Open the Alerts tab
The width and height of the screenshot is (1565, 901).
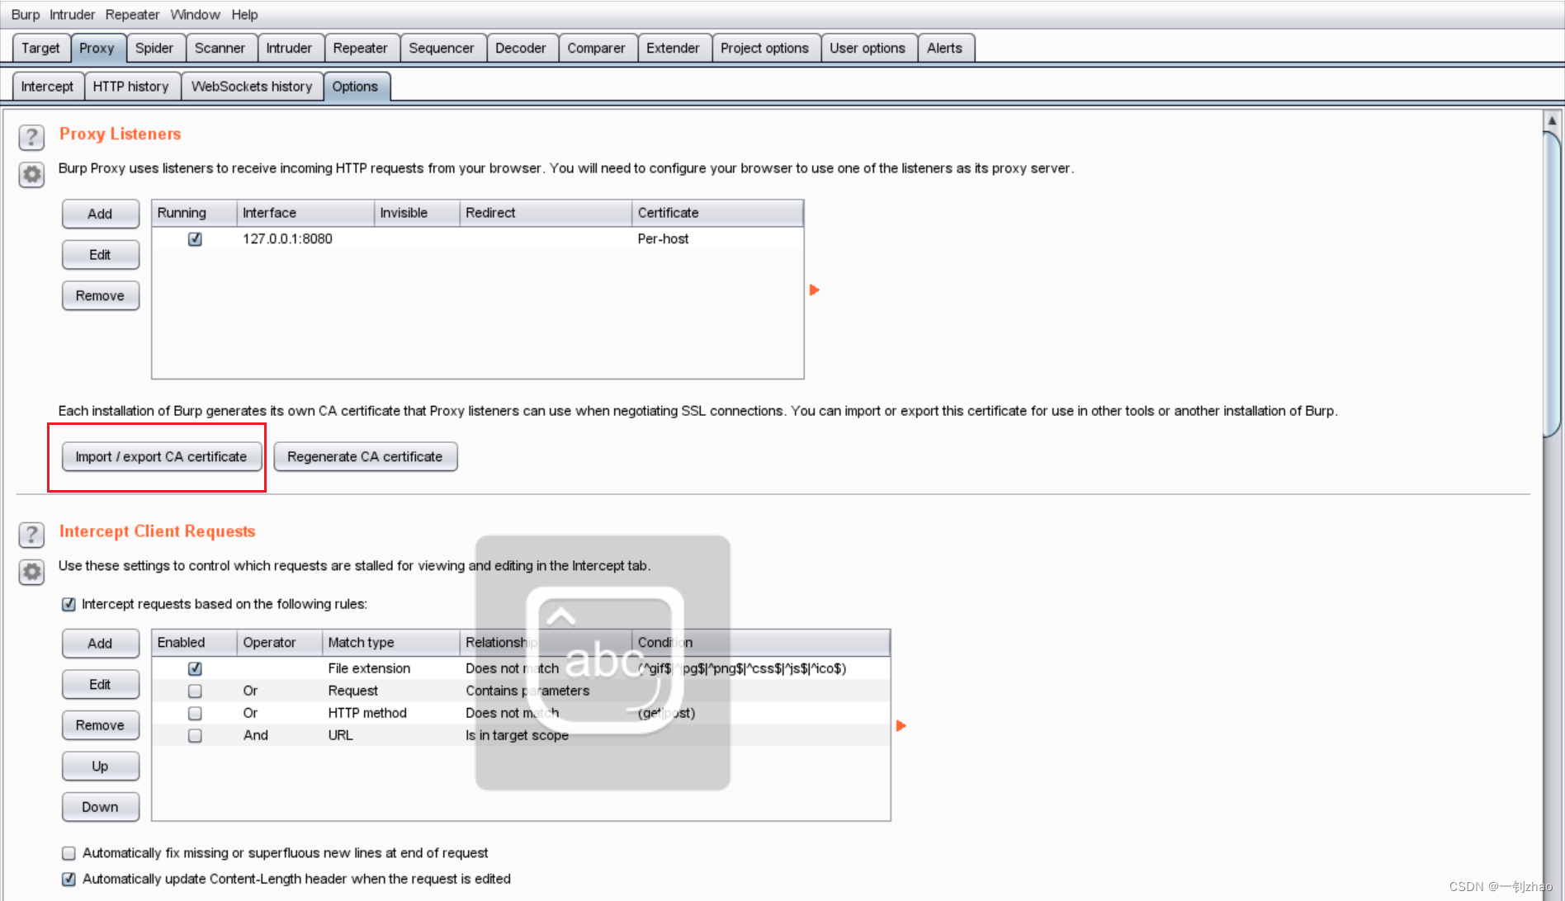[944, 48]
